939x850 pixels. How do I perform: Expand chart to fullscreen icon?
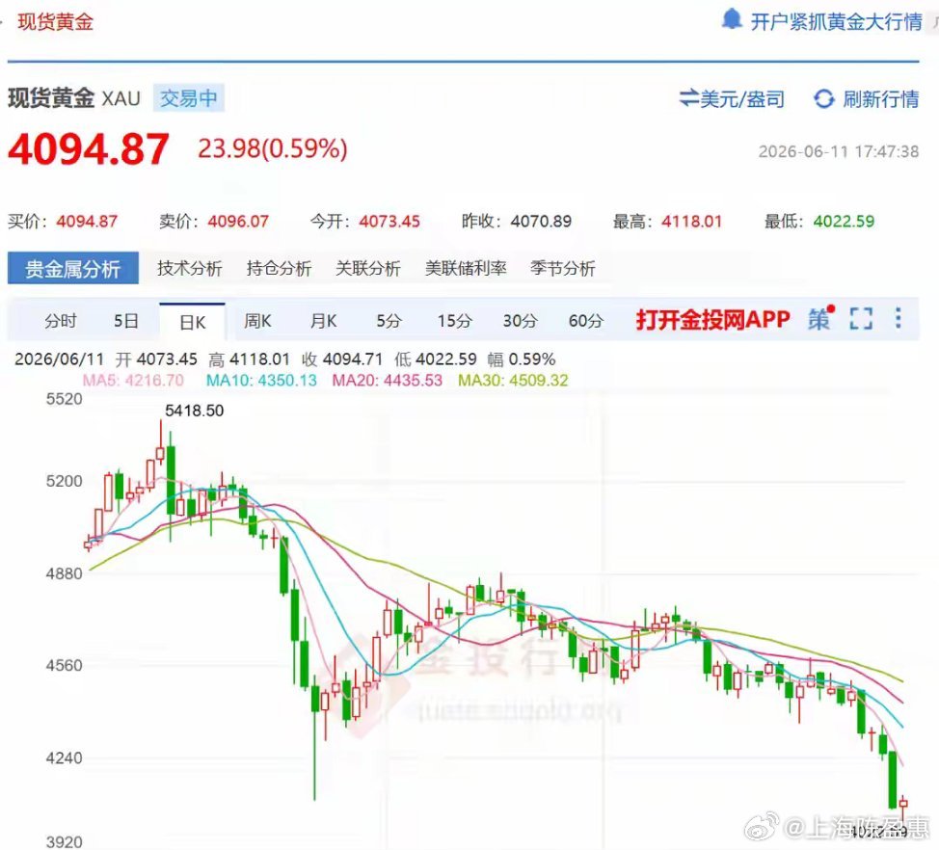pyautogui.click(x=861, y=318)
